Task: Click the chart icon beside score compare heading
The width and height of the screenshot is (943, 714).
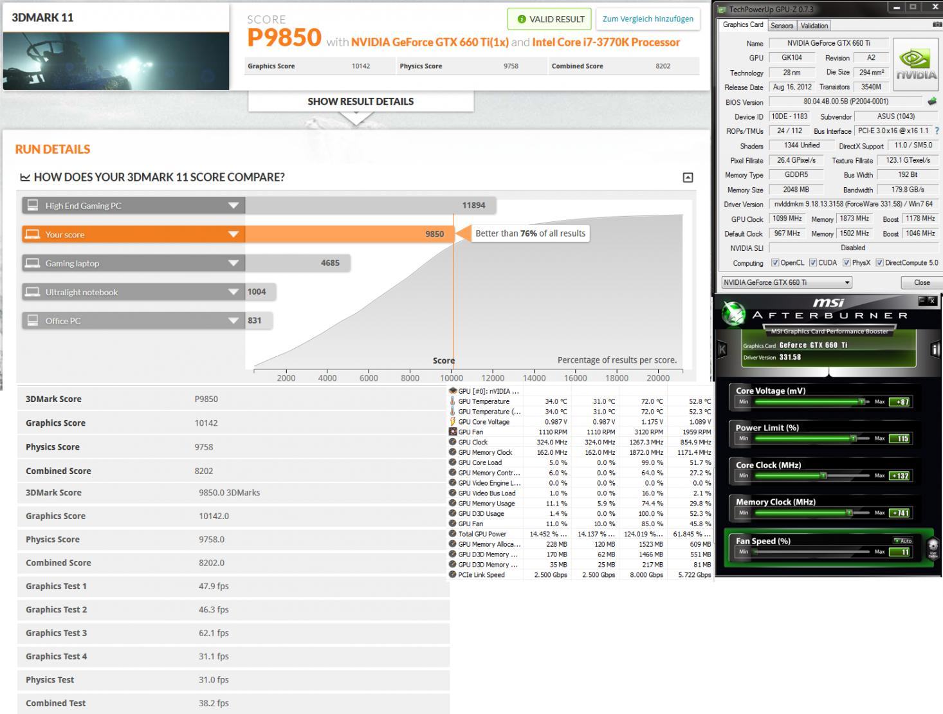Action: (25, 177)
